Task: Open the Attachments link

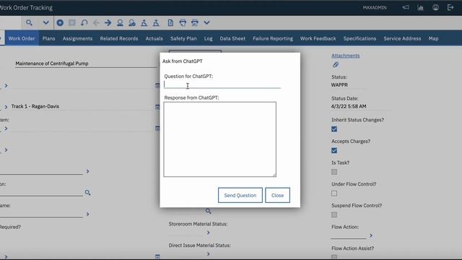Action: click(x=345, y=56)
